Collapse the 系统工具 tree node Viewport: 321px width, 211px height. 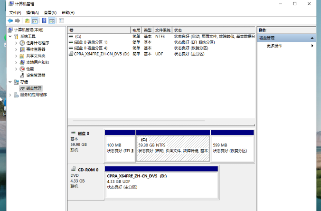tap(10, 36)
